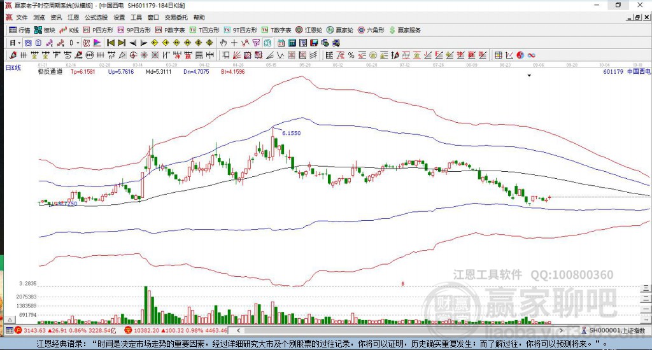Click the black dropdown triangle above chart
Screen dimensions: 652x350
click(x=529, y=76)
